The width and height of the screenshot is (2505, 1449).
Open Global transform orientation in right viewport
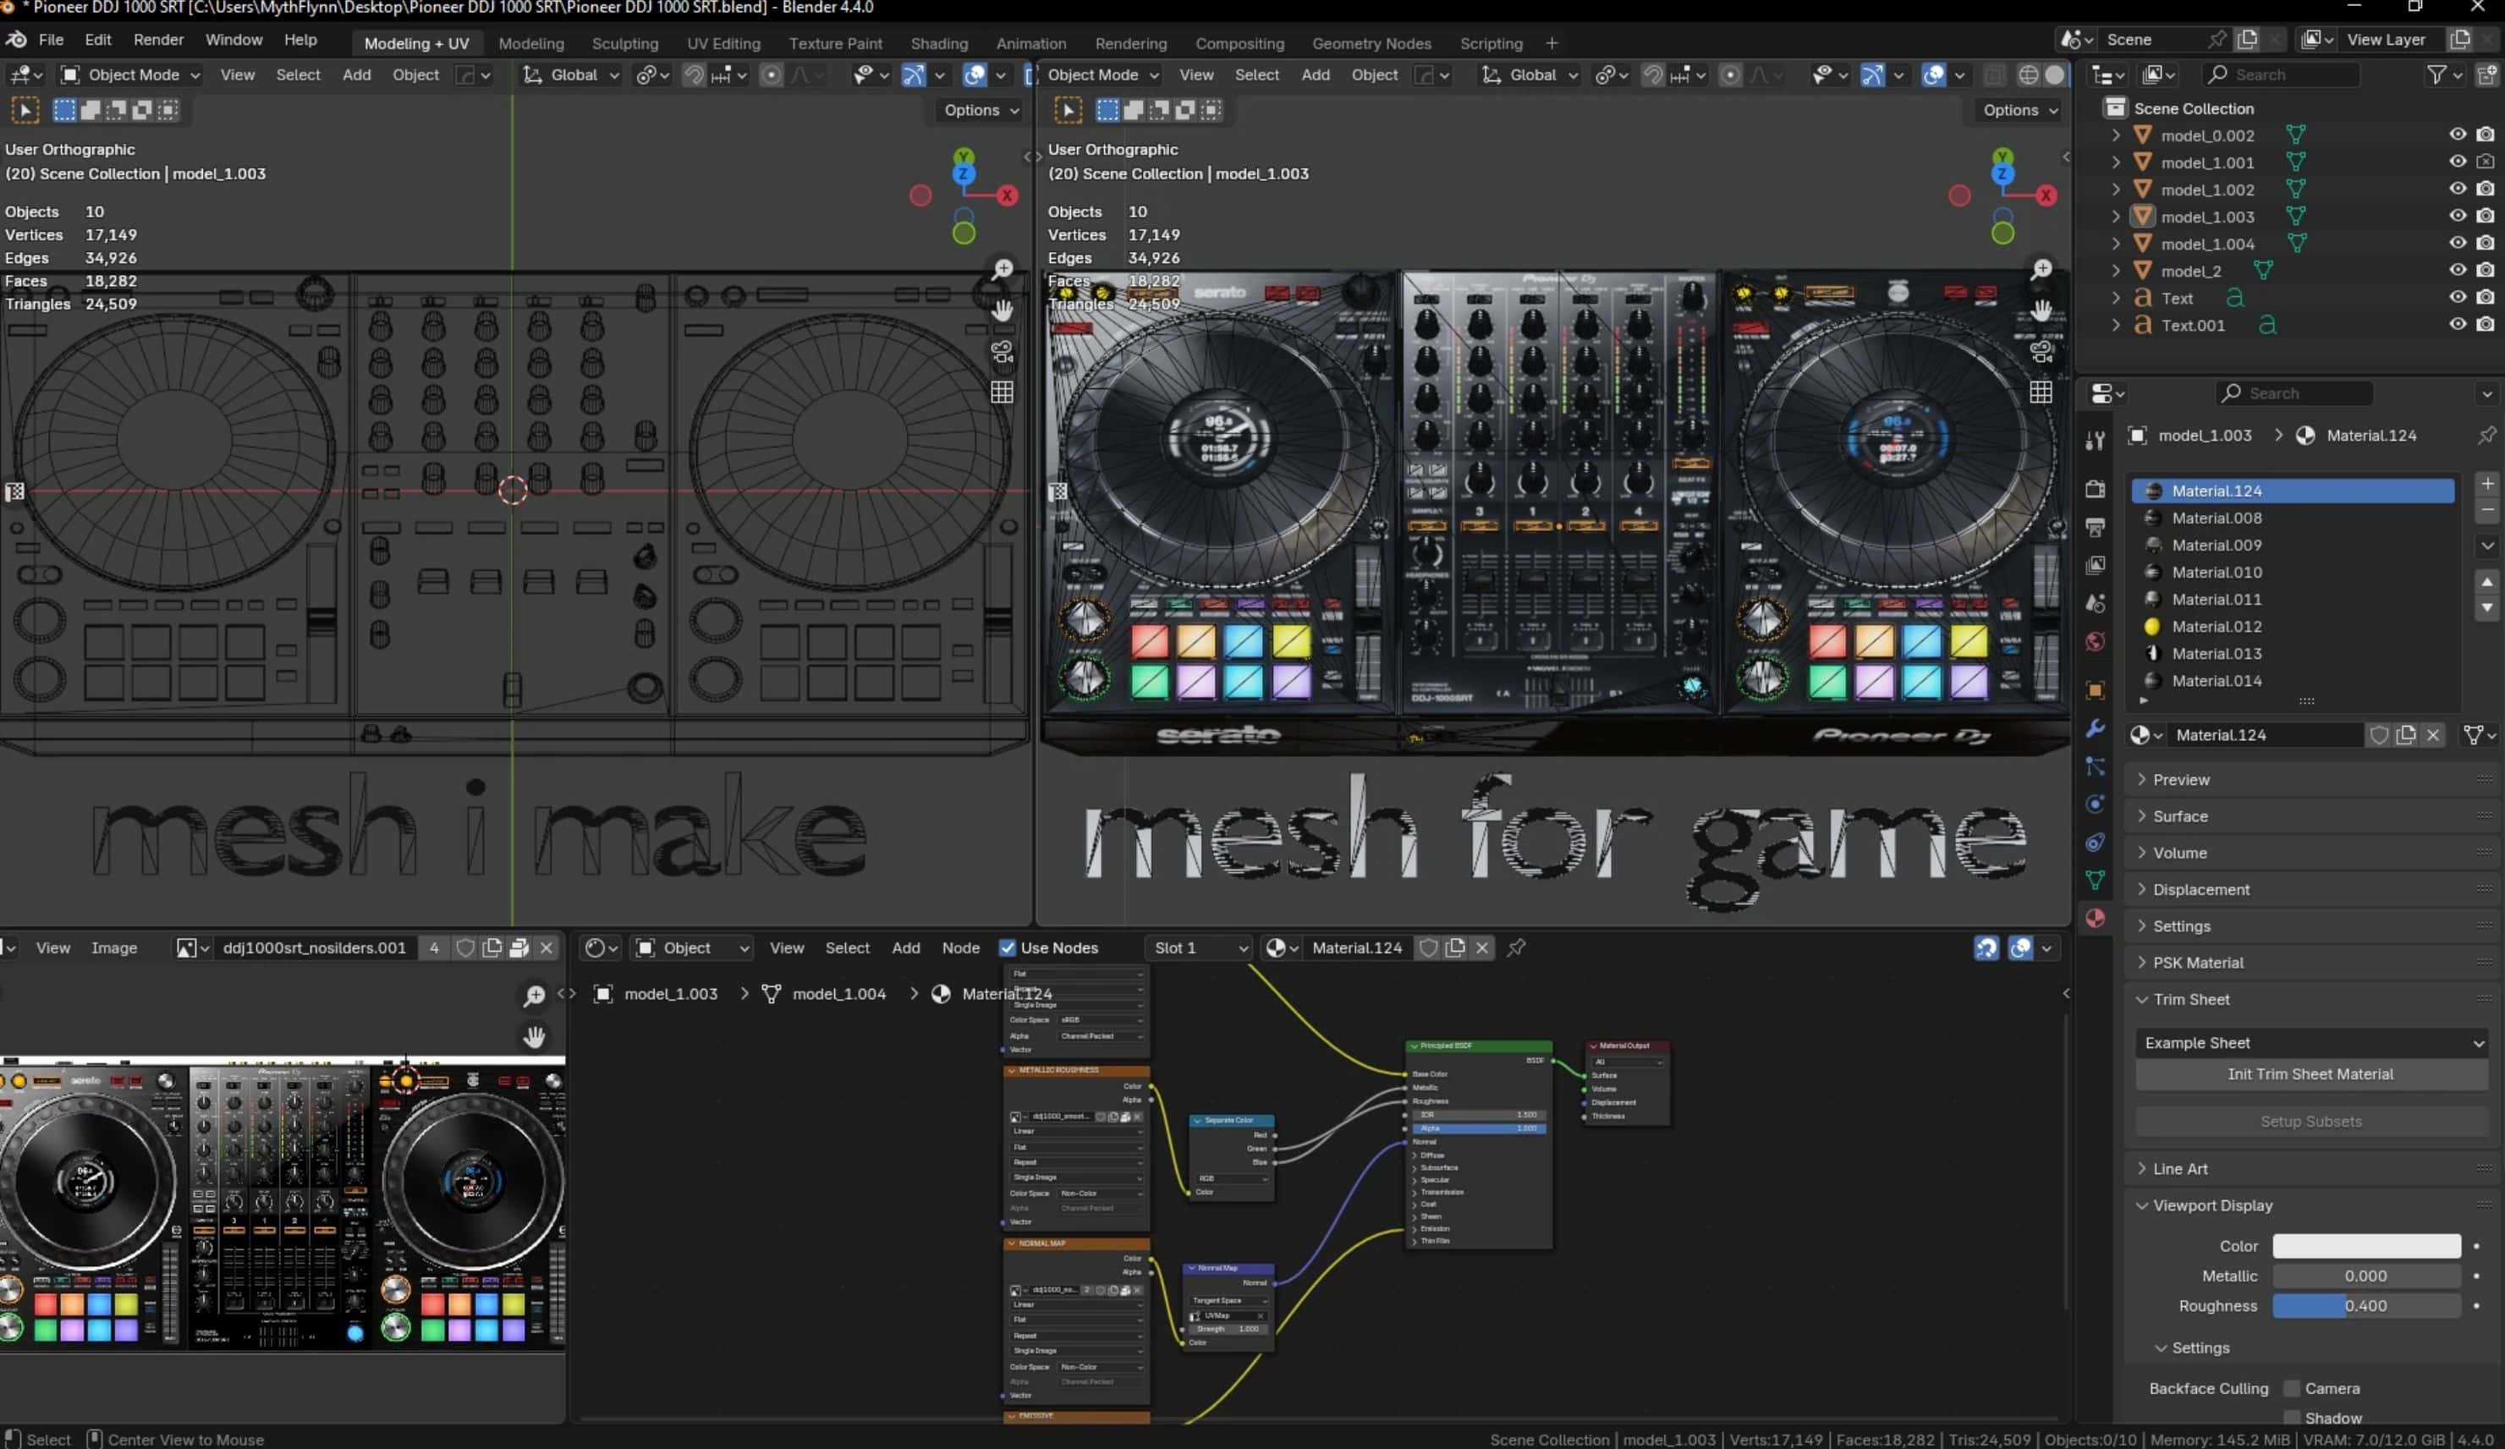[x=1531, y=74]
